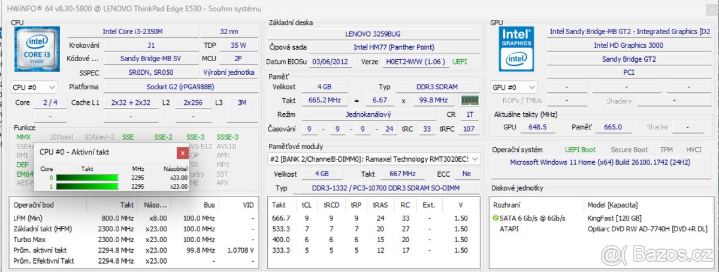The image size is (719, 272).
Task: Click the DDR3-1332 / PC3-10700 module type field
Action: tap(385, 188)
